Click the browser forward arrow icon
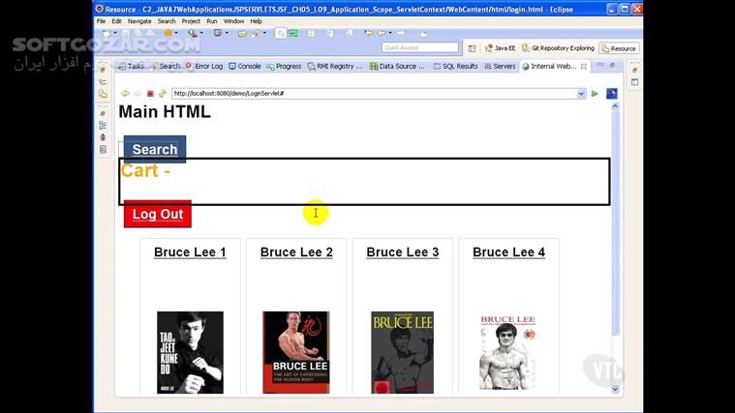Image resolution: width=735 pixels, height=413 pixels. (138, 94)
